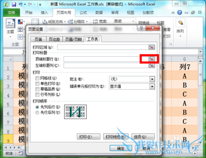Select the Sheet (工作表) tab in dialog

(93, 39)
